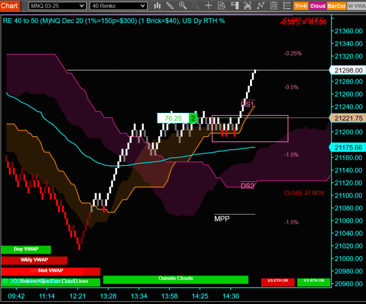Click the 13:58 time axis label
Screen dimensions: 366x304
click(x=169, y=296)
